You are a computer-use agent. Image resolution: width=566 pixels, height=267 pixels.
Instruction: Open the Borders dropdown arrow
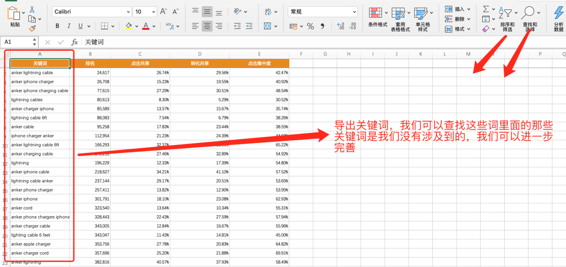[113, 26]
